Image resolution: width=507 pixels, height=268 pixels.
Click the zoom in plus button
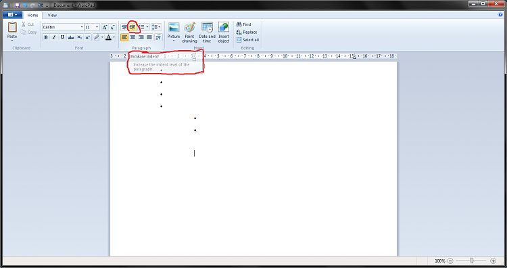click(493, 261)
